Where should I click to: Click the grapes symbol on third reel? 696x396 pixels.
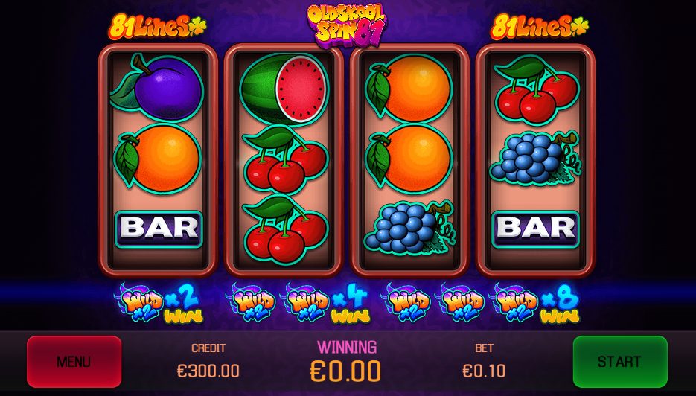coord(409,229)
